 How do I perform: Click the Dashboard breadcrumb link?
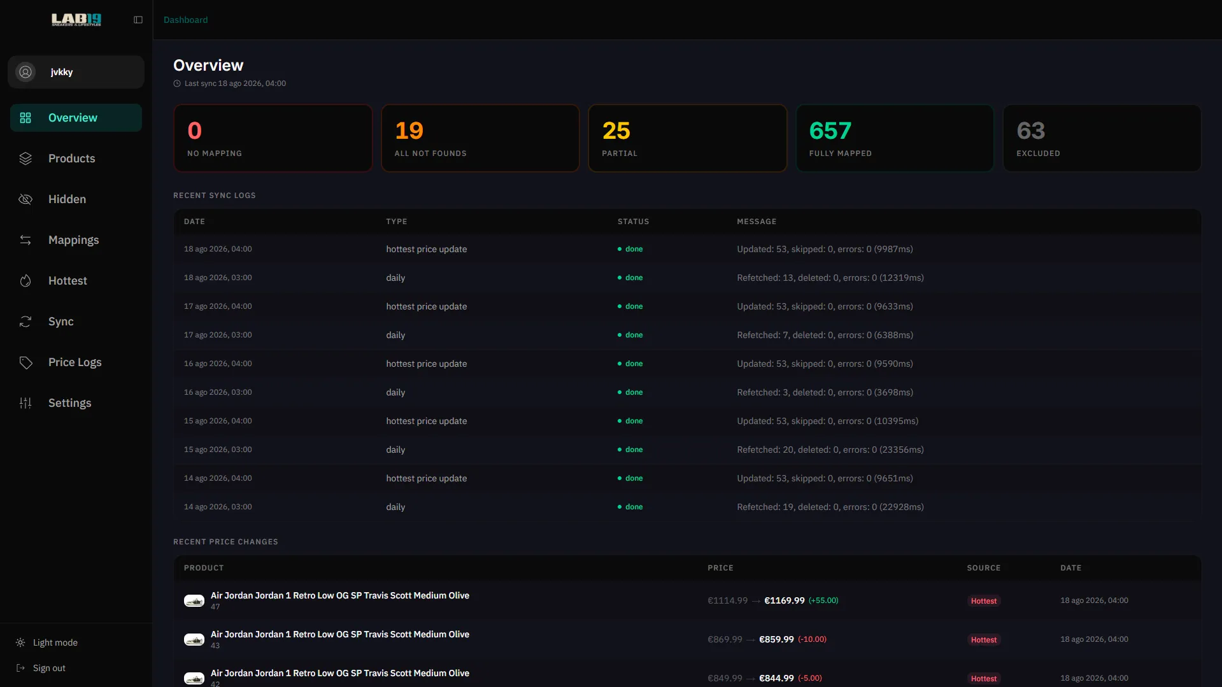185,20
